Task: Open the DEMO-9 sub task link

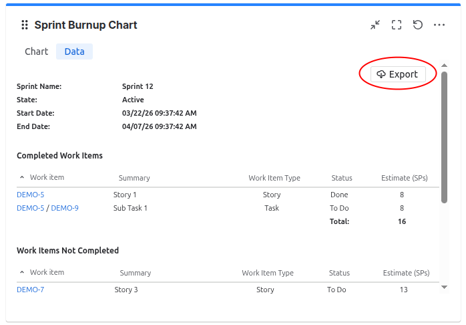Action: click(x=65, y=208)
